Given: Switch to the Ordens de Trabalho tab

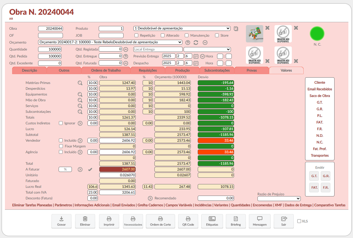Looking at the screenshot, I should (106, 70).
